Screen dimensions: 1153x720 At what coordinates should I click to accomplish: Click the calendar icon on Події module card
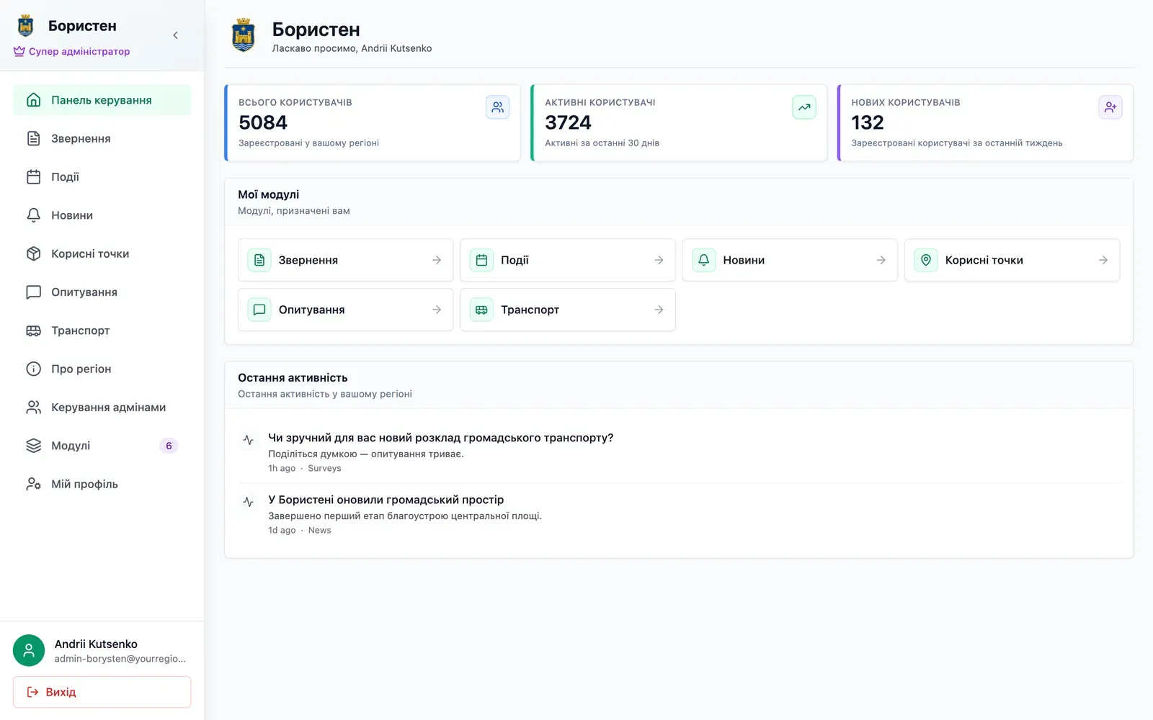click(481, 260)
